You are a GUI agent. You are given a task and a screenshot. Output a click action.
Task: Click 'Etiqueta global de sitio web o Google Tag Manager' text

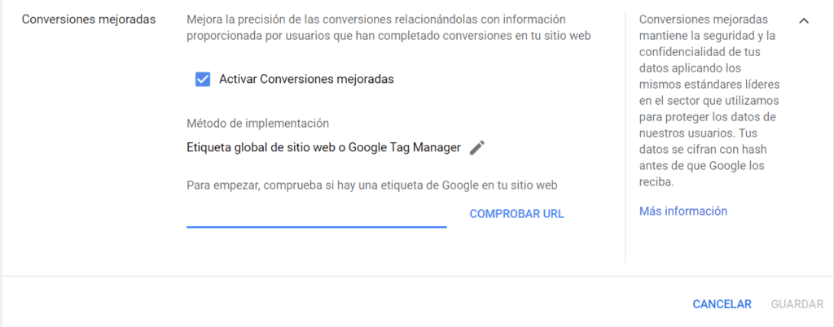tap(323, 148)
